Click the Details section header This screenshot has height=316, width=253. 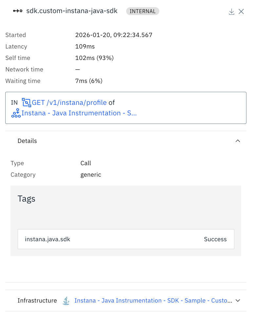click(x=126, y=141)
